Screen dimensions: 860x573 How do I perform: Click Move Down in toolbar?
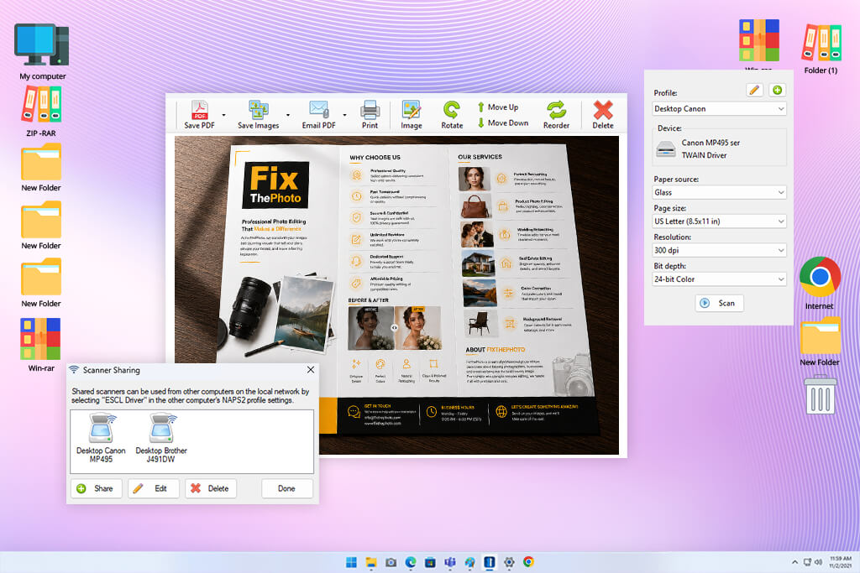pyautogui.click(x=502, y=122)
